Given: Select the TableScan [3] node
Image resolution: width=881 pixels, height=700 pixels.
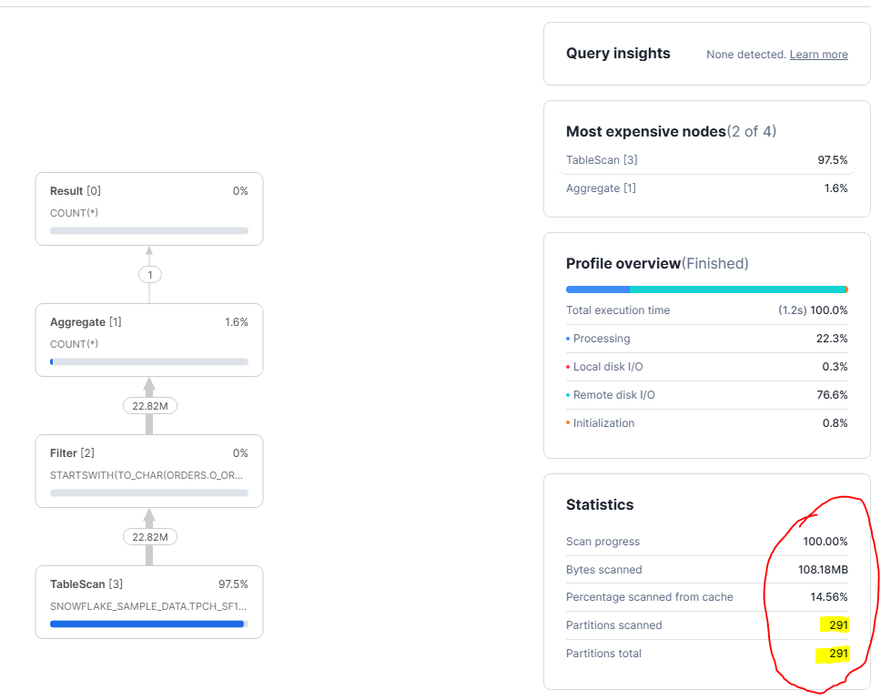Looking at the screenshot, I should click(148, 601).
